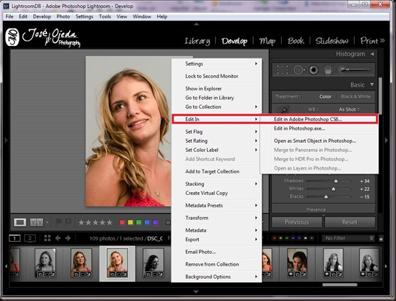This screenshot has width=396, height=301.
Task: Adjust the Whites slider handle
Action: (x=334, y=189)
